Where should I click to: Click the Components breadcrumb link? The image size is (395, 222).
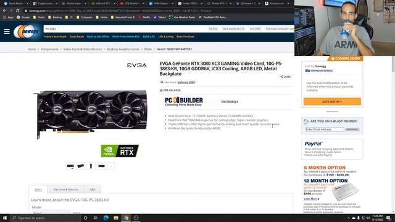tap(49, 49)
